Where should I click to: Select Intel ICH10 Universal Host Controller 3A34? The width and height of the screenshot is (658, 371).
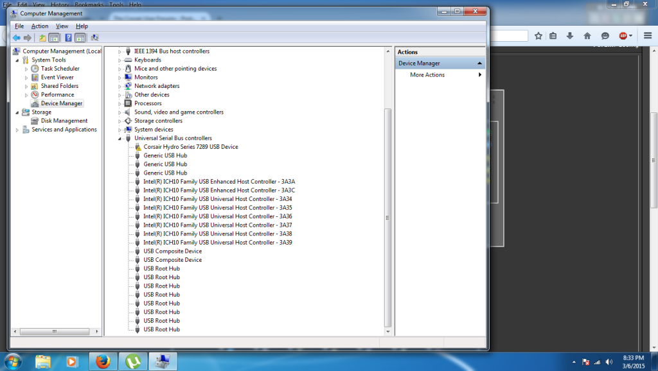point(217,199)
